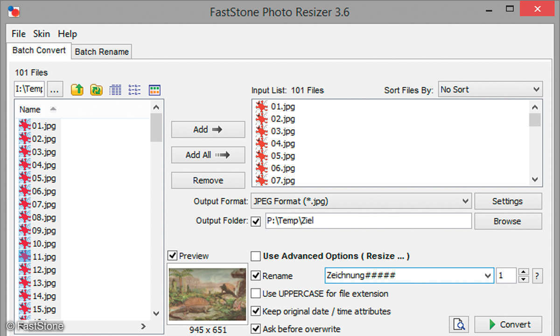
Task: Click the Add button
Action: pos(208,130)
